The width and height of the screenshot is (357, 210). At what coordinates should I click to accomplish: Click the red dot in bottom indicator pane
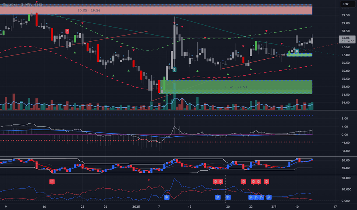coord(149,180)
